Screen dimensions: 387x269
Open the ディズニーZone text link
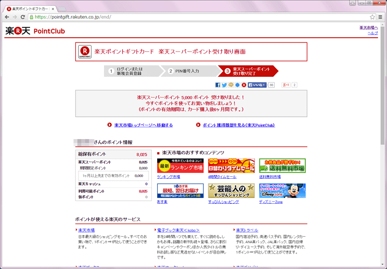[x=271, y=202]
